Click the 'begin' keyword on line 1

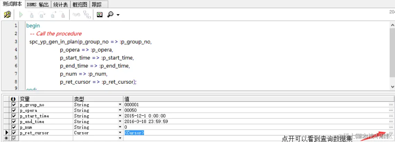click(33, 26)
